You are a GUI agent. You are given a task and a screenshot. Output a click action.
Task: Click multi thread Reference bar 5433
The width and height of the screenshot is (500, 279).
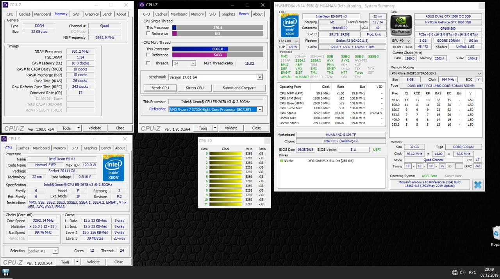coord(218,55)
